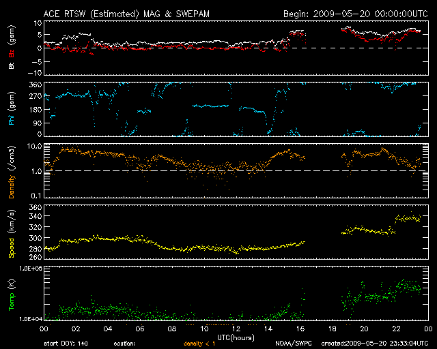The image size is (437, 349).
Task: Click the "02" hour tick label
Action: tap(76, 329)
